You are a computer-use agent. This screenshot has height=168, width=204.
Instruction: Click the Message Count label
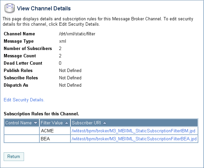click(x=20, y=56)
